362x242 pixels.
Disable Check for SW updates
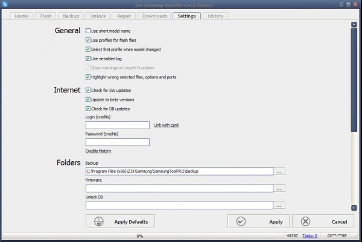88,90
